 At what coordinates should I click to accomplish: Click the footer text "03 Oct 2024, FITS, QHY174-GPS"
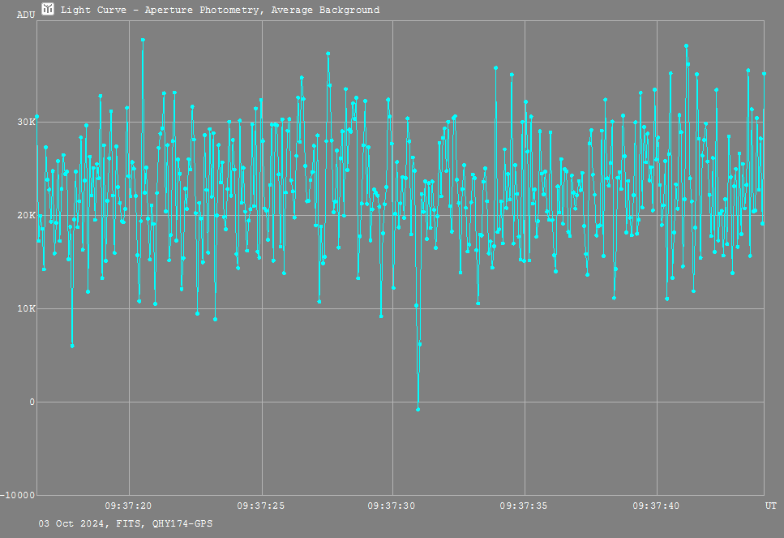[126, 523]
